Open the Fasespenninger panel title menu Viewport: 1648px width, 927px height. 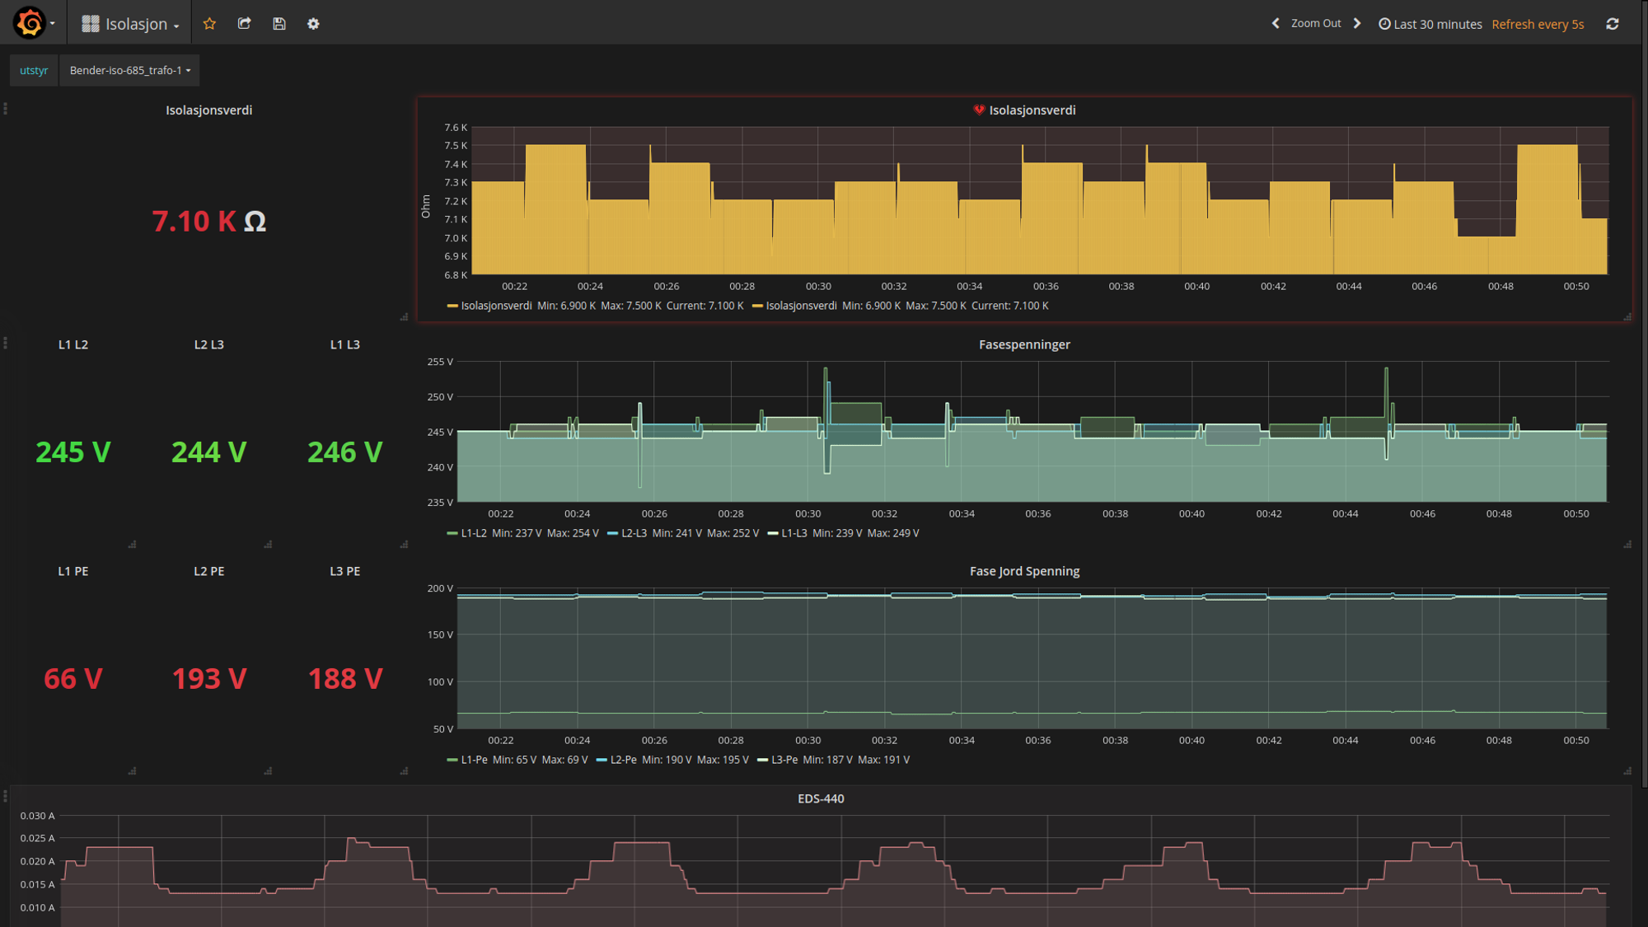click(x=1024, y=344)
